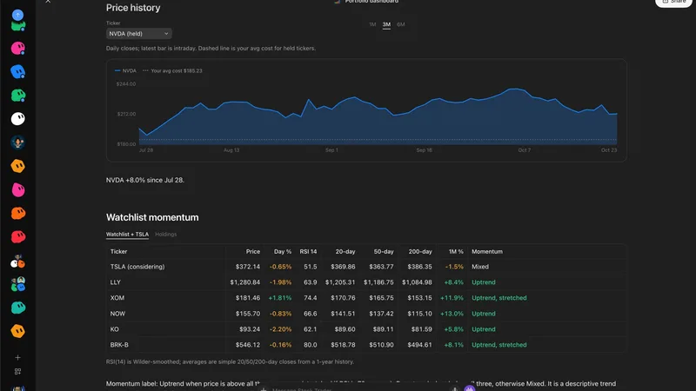Open the green and blue group avatar
696x391 pixels.
coord(17,284)
